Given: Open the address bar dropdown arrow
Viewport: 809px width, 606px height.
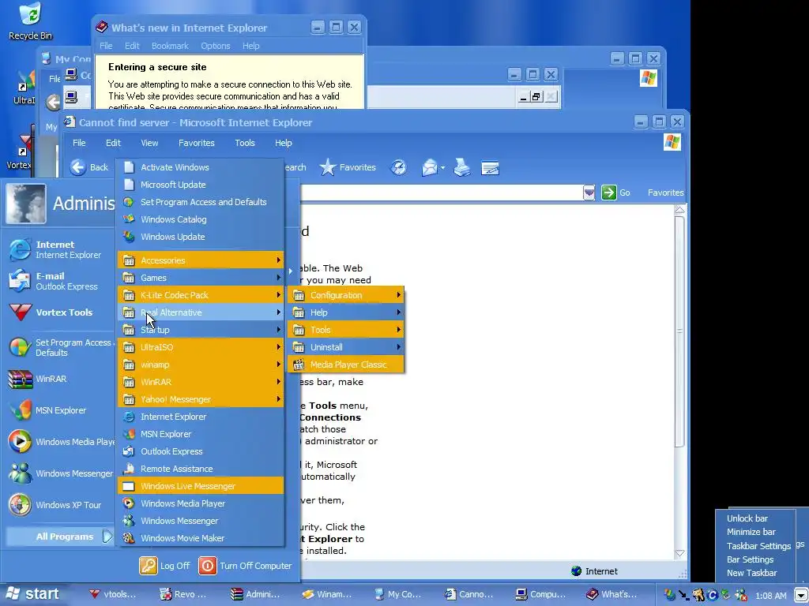Looking at the screenshot, I should [x=589, y=193].
